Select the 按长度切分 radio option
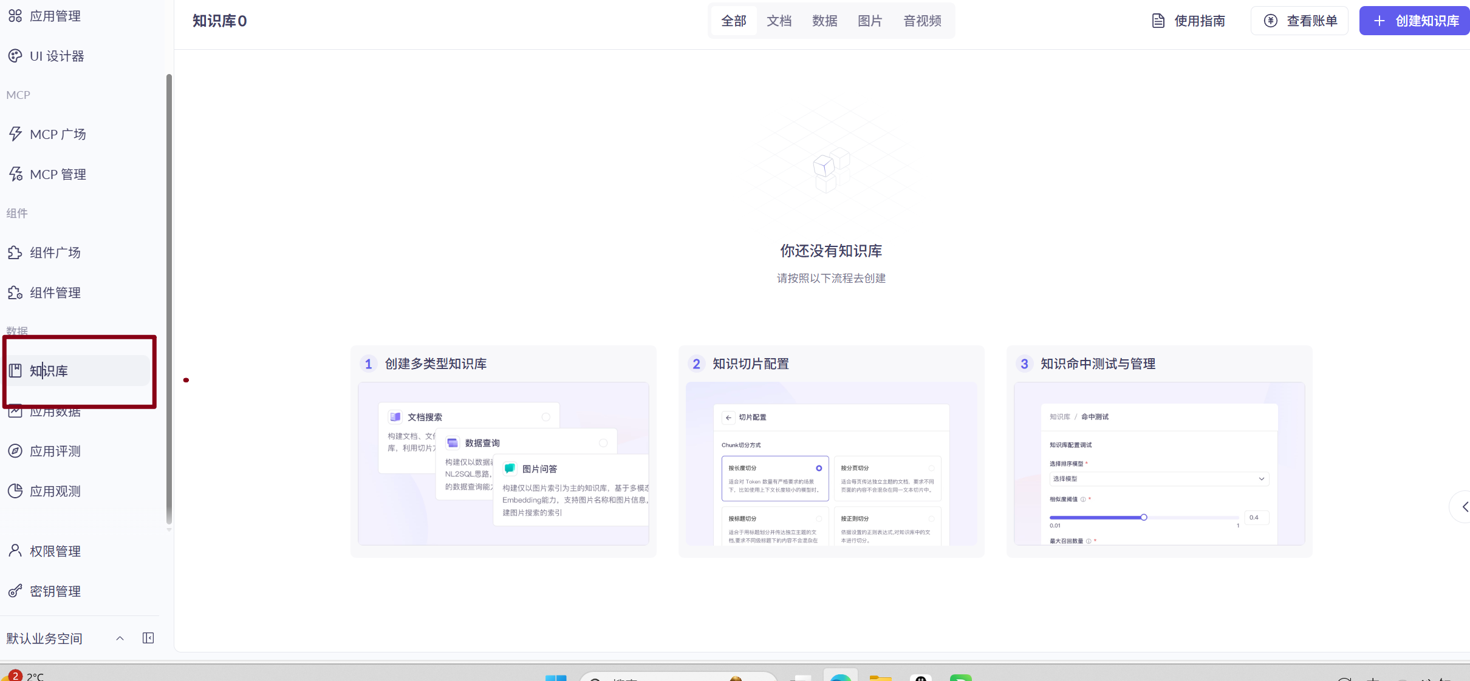Viewport: 1470px width, 681px height. click(x=819, y=468)
